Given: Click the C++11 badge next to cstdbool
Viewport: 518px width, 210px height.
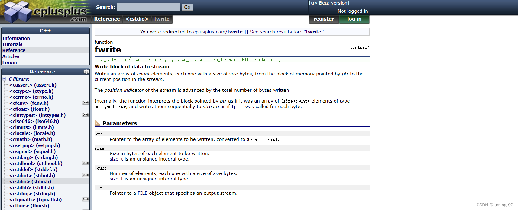Looking at the screenshot, I should click(x=86, y=163).
